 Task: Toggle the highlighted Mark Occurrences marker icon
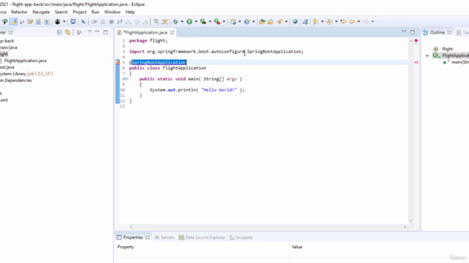click(13, 21)
